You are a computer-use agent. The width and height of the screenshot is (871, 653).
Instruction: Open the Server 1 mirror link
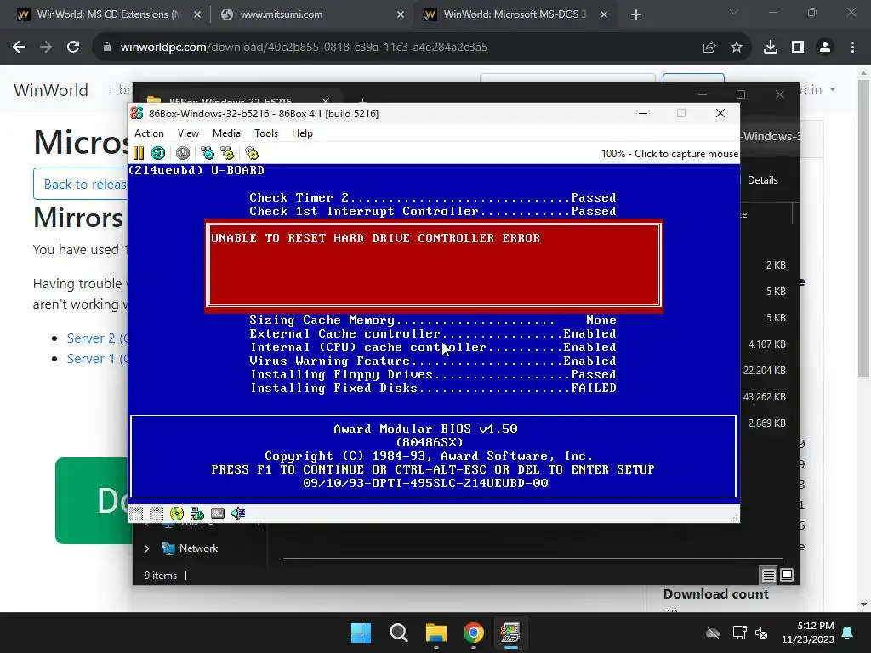(x=97, y=359)
